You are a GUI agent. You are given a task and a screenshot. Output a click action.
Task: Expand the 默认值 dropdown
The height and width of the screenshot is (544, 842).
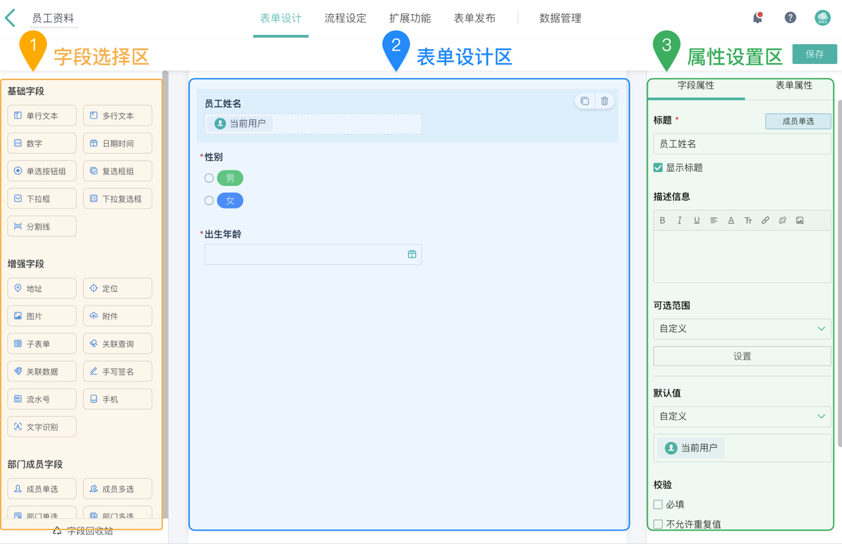(742, 416)
